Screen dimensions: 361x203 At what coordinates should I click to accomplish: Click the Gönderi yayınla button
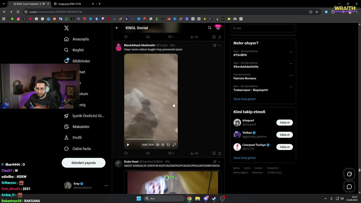[83, 163]
